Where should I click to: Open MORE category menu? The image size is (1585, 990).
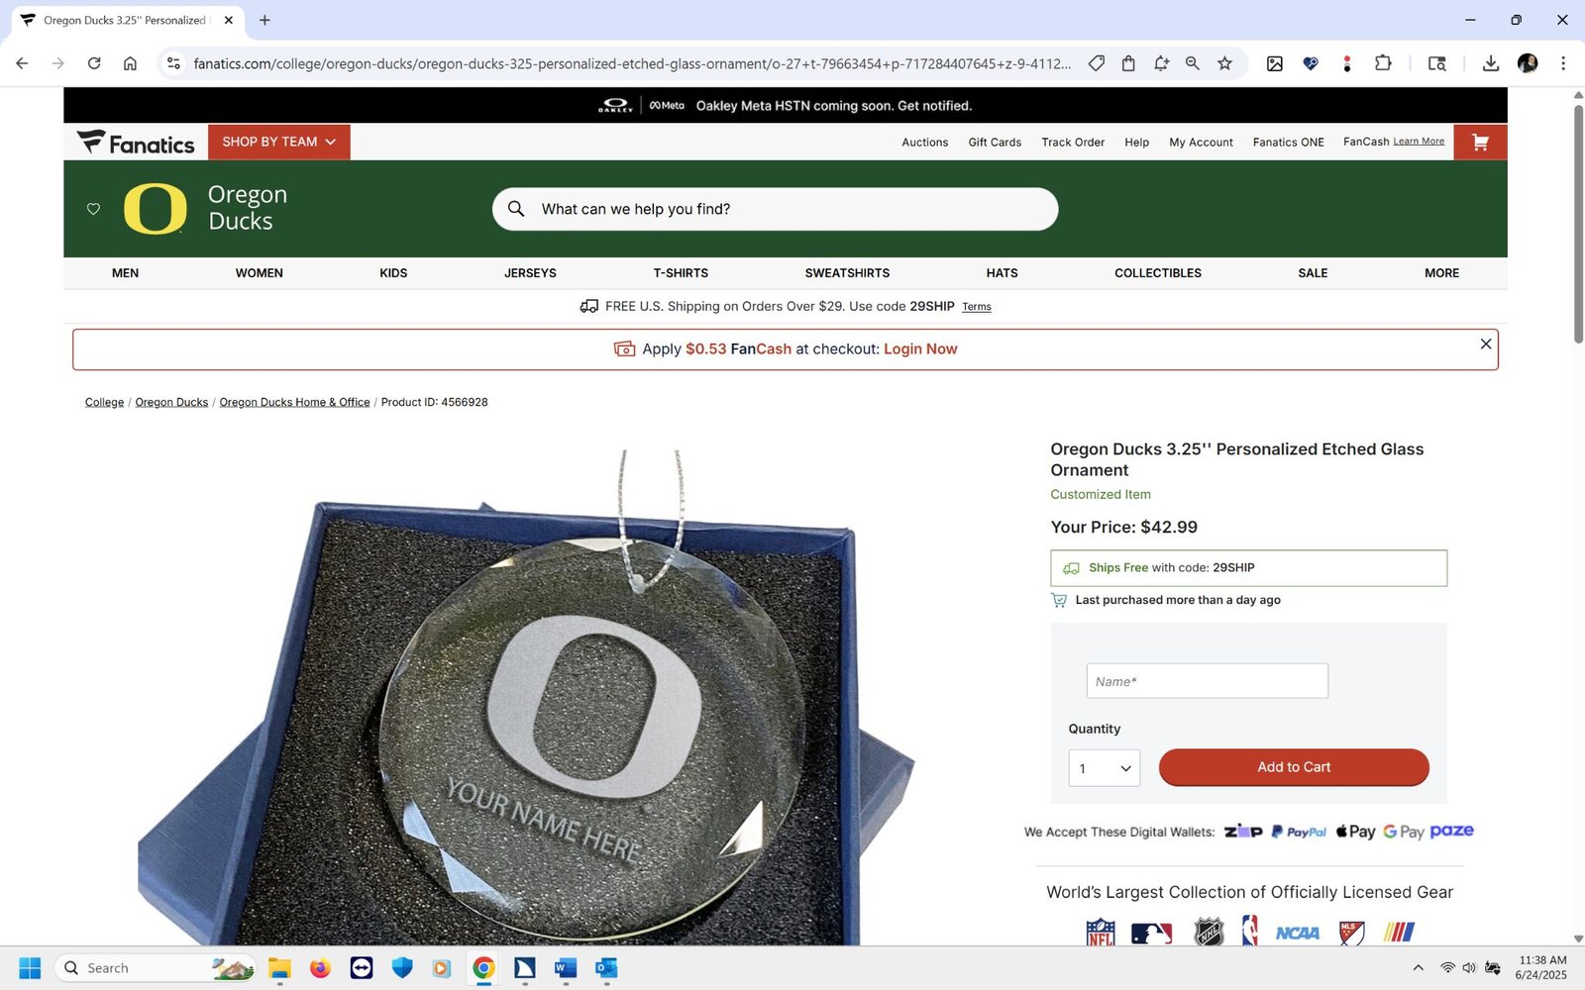pyautogui.click(x=1441, y=273)
